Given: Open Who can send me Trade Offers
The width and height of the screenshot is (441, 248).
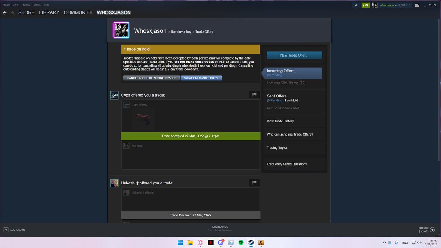Looking at the screenshot, I should [290, 134].
